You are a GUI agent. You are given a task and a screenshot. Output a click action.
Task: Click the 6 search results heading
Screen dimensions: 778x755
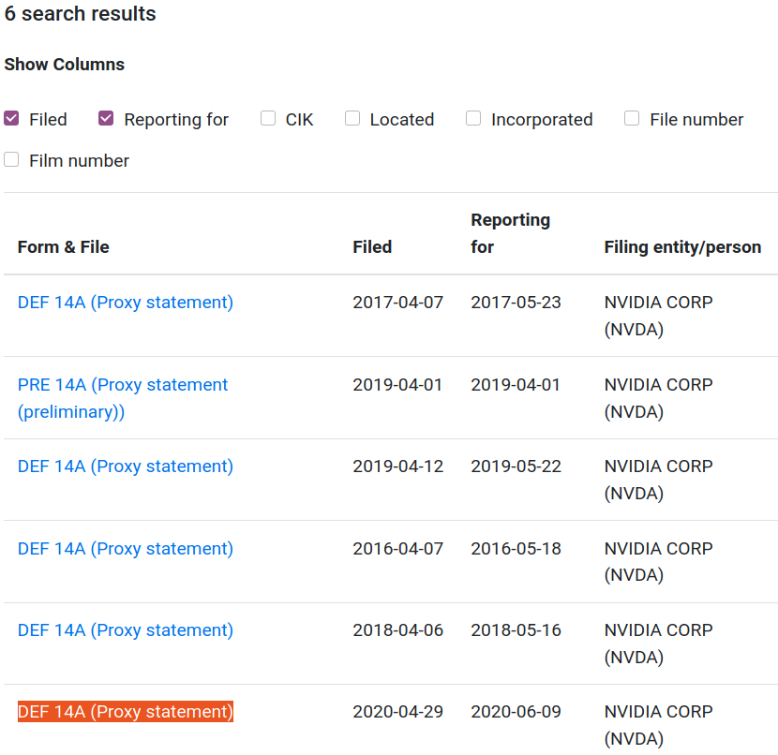81,14
